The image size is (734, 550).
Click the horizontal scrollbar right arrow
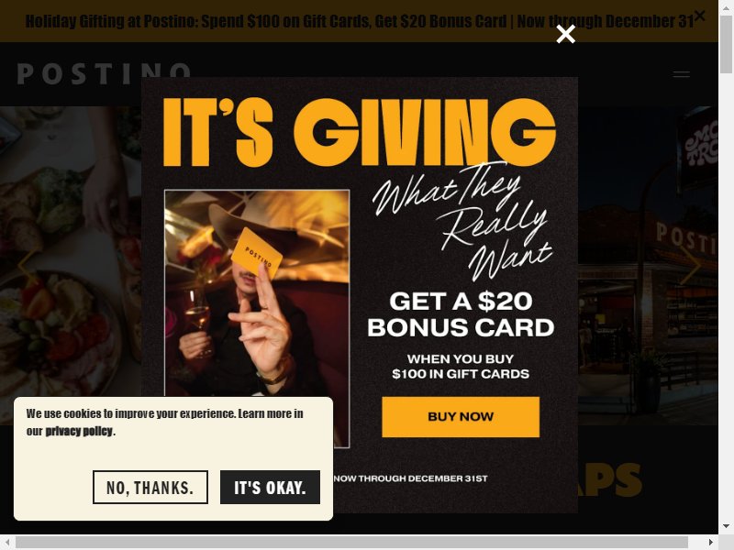[710, 542]
